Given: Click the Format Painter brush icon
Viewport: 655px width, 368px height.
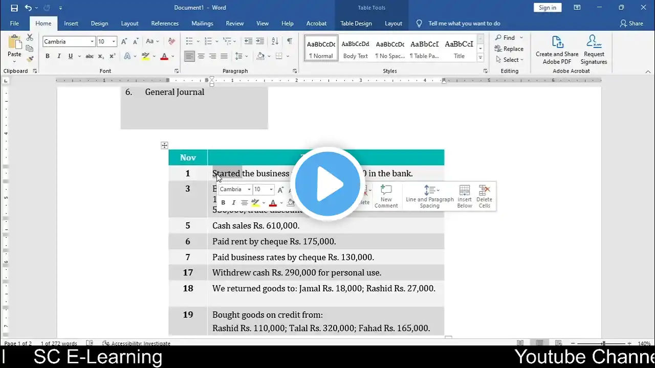Looking at the screenshot, I should tap(30, 59).
